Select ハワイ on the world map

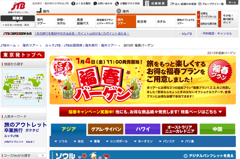coord(27,84)
